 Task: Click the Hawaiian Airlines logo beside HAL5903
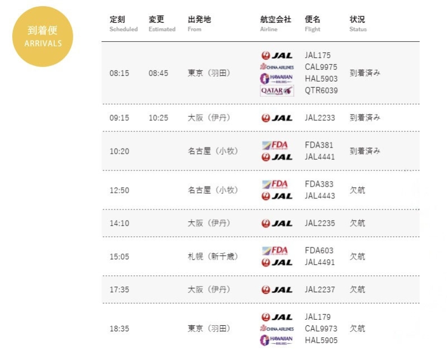tap(276, 79)
